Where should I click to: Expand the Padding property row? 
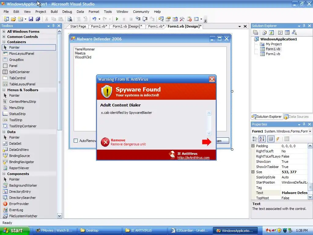253,146
